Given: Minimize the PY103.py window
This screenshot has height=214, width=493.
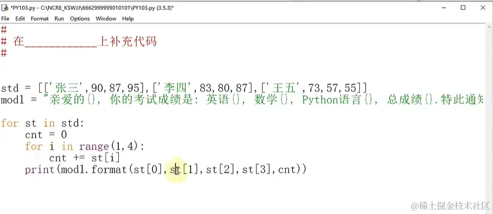Looking at the screenshot, I should coord(443,8).
